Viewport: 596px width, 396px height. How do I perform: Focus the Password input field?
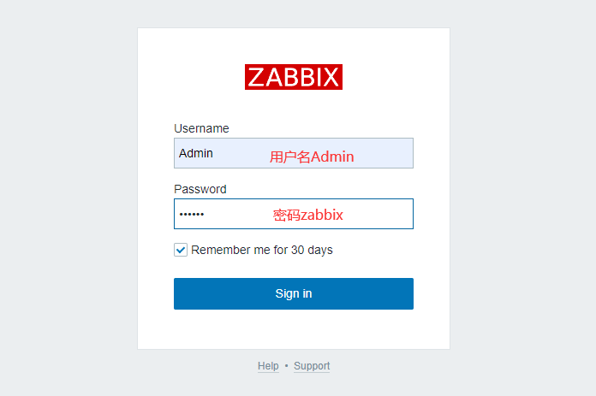tap(294, 214)
